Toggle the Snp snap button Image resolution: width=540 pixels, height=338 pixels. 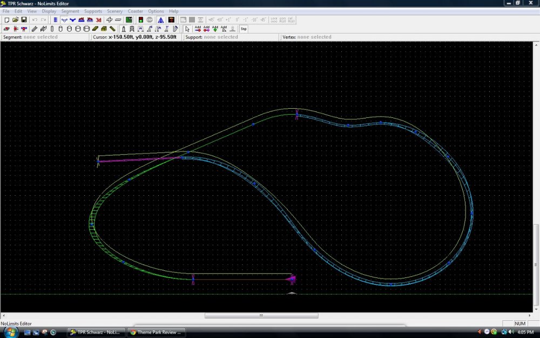pos(244,29)
